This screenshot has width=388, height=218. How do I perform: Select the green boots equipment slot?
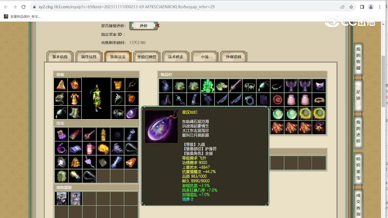75,113
